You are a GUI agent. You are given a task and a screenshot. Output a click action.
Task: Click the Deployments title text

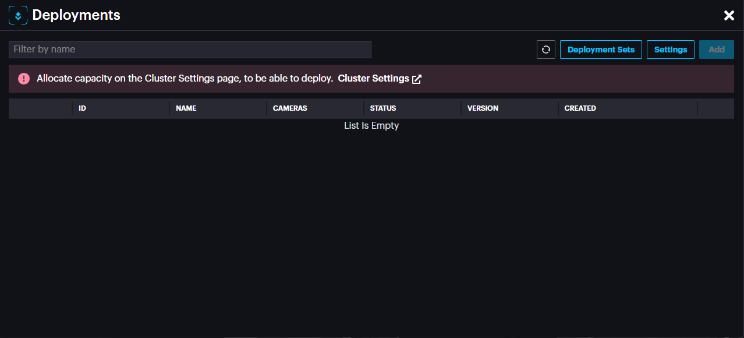[76, 16]
